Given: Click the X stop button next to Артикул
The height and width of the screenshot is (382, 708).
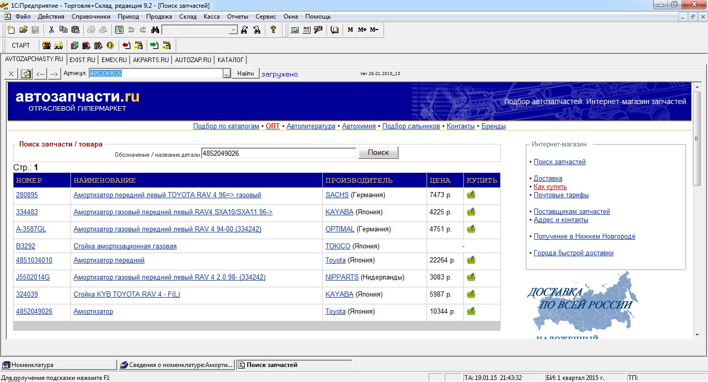Looking at the screenshot, I should click(x=11, y=74).
